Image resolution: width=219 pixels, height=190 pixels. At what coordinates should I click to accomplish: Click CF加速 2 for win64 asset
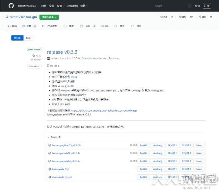tap(186, 161)
